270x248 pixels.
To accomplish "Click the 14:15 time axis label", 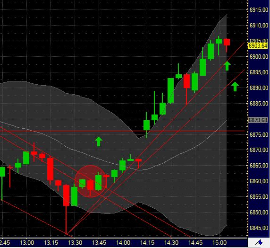I will pos(147,243).
